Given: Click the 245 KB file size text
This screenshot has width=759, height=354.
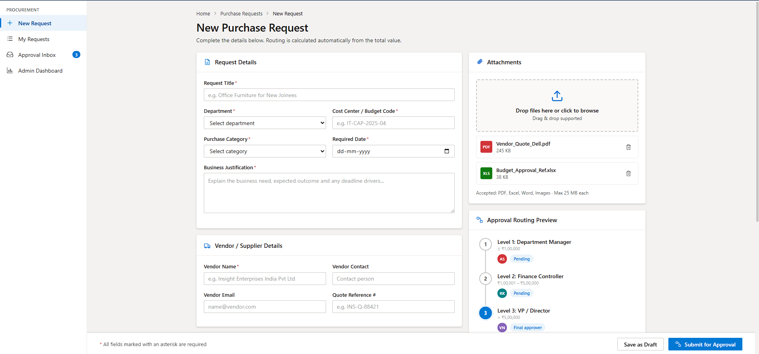Looking at the screenshot, I should pyautogui.click(x=503, y=151).
